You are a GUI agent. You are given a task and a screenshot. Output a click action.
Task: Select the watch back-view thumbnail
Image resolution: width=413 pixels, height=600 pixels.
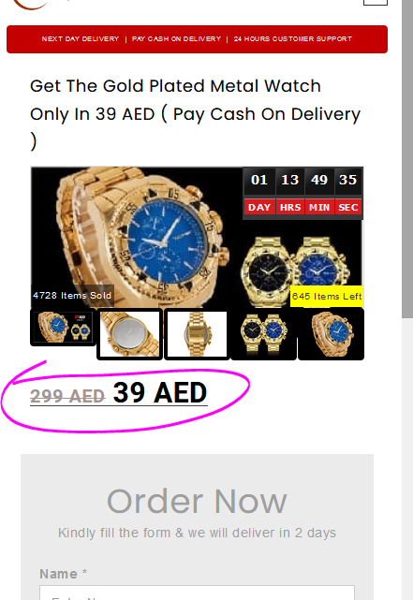pyautogui.click(x=130, y=334)
